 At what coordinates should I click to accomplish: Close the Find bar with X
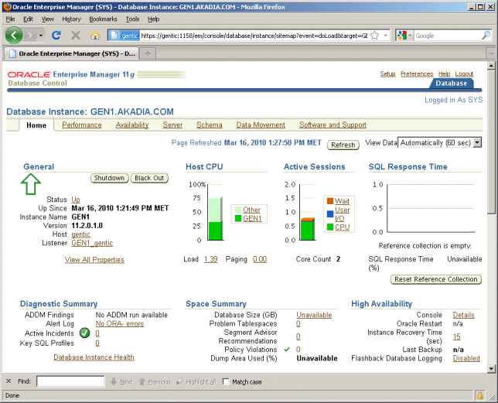click(x=9, y=381)
